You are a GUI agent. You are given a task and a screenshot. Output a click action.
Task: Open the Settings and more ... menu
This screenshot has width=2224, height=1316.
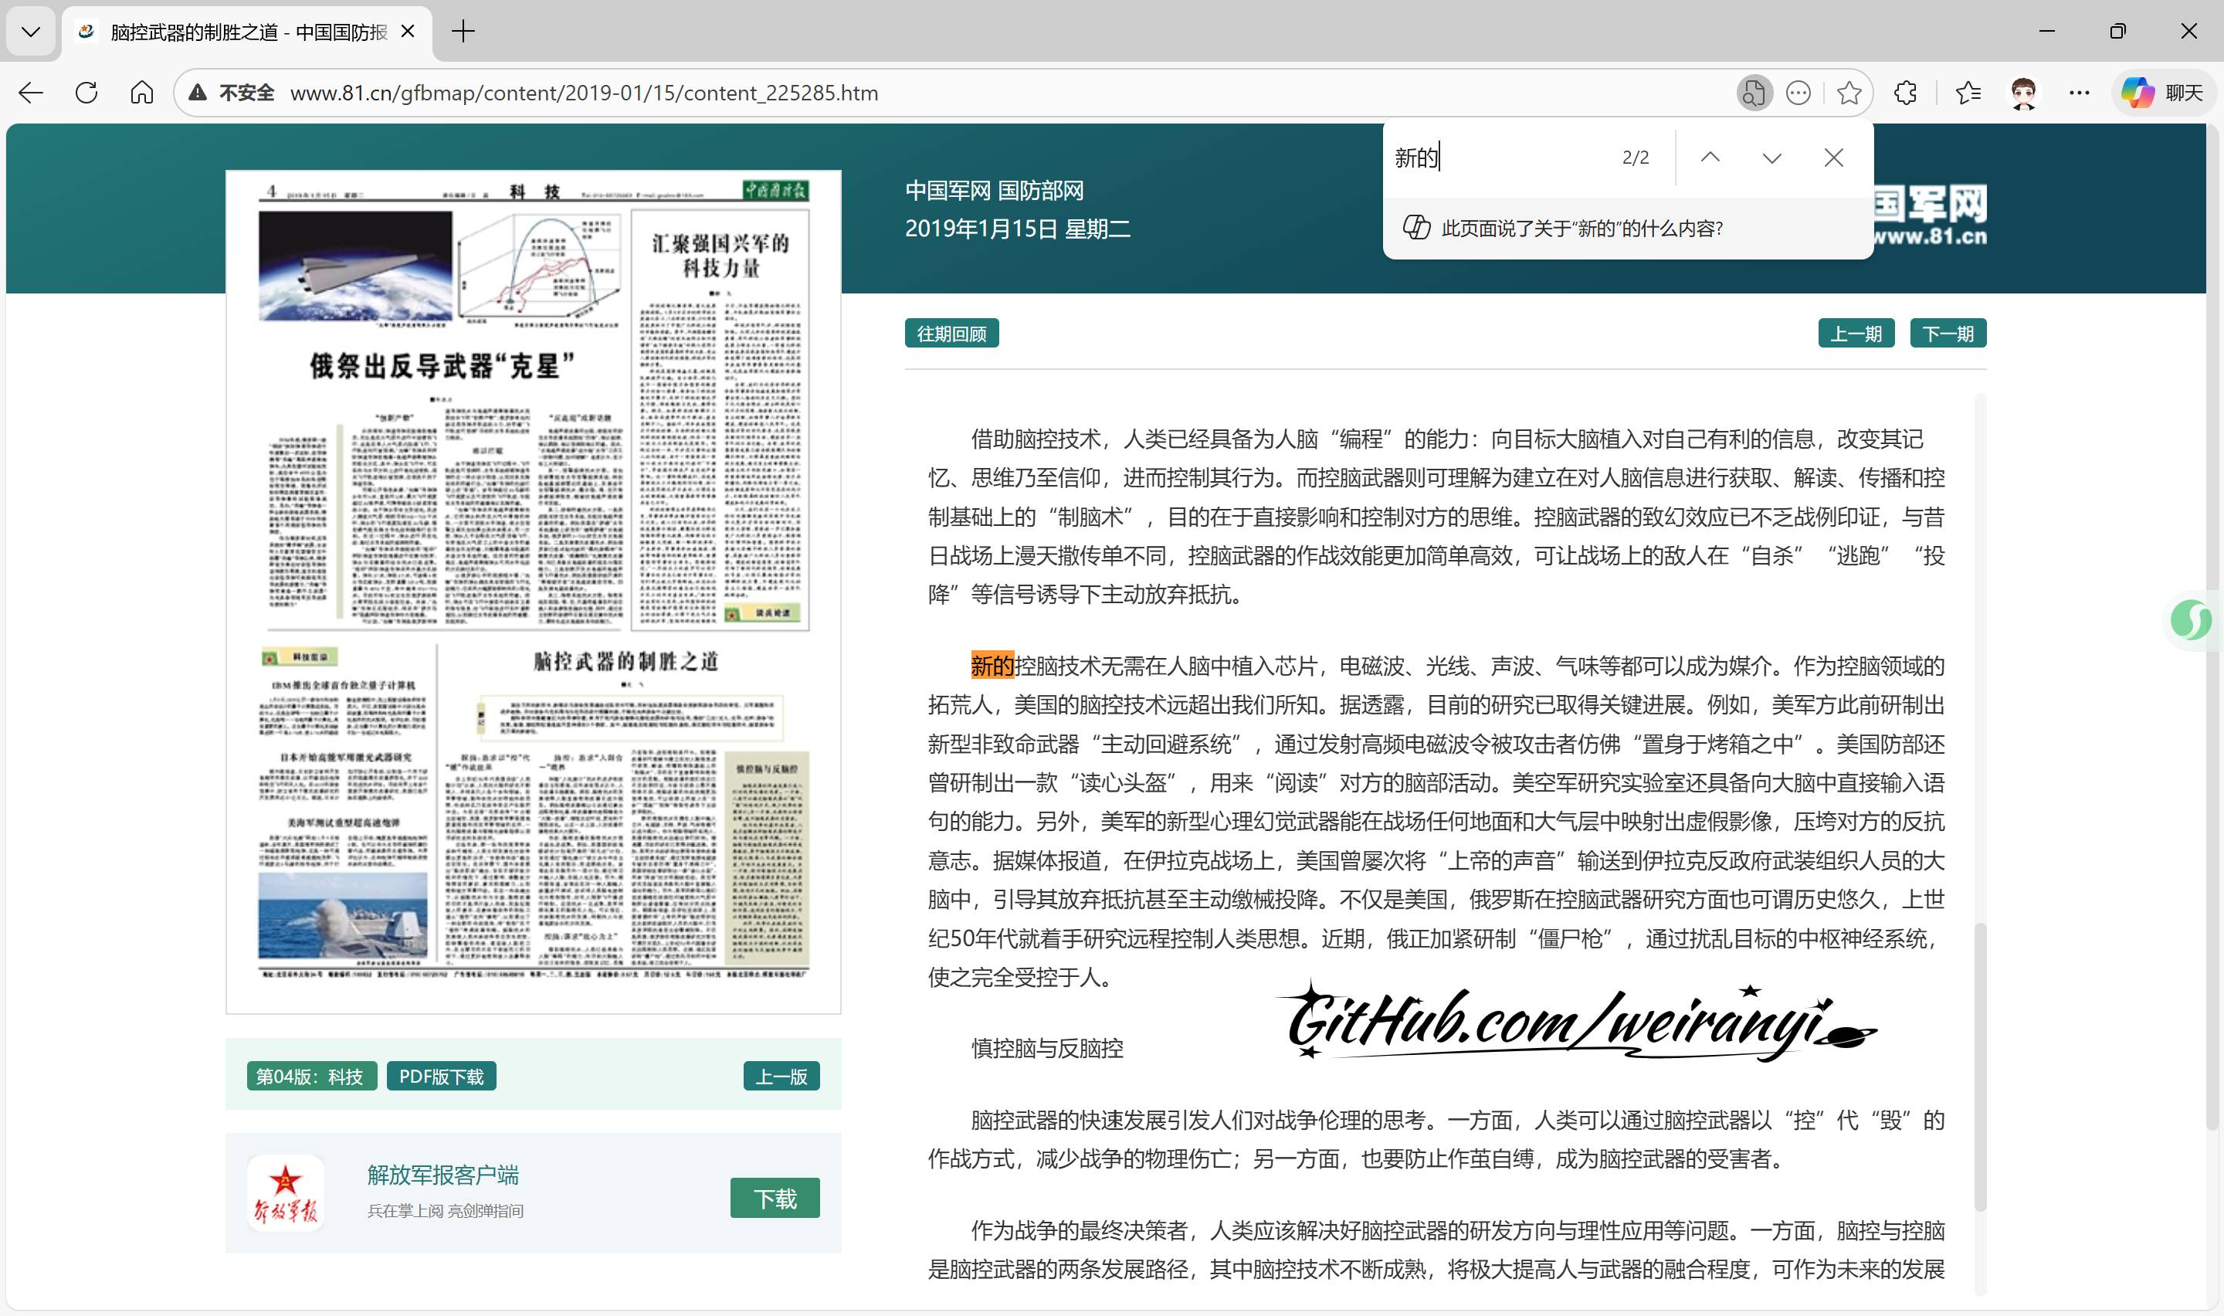[2079, 92]
